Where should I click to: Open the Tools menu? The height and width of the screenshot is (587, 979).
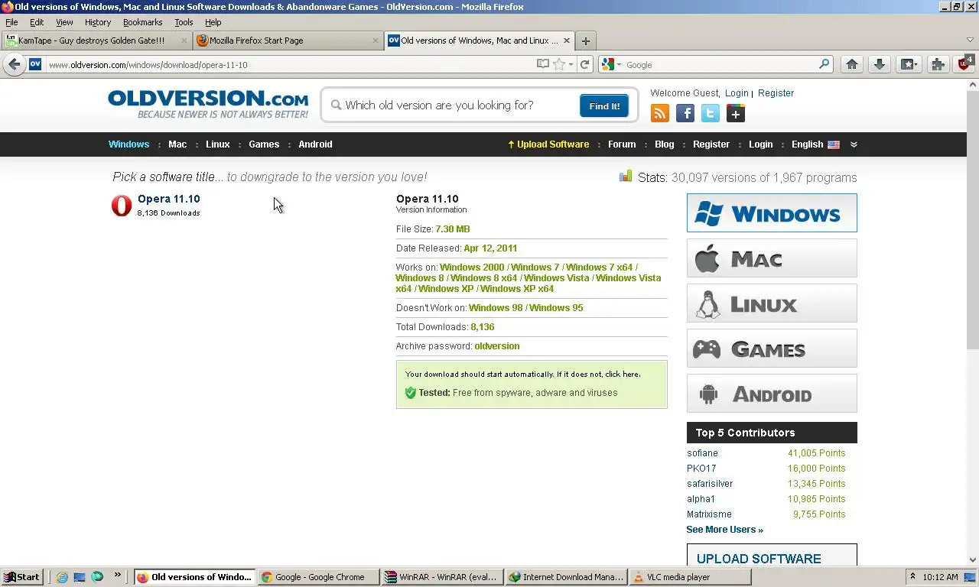tap(184, 22)
